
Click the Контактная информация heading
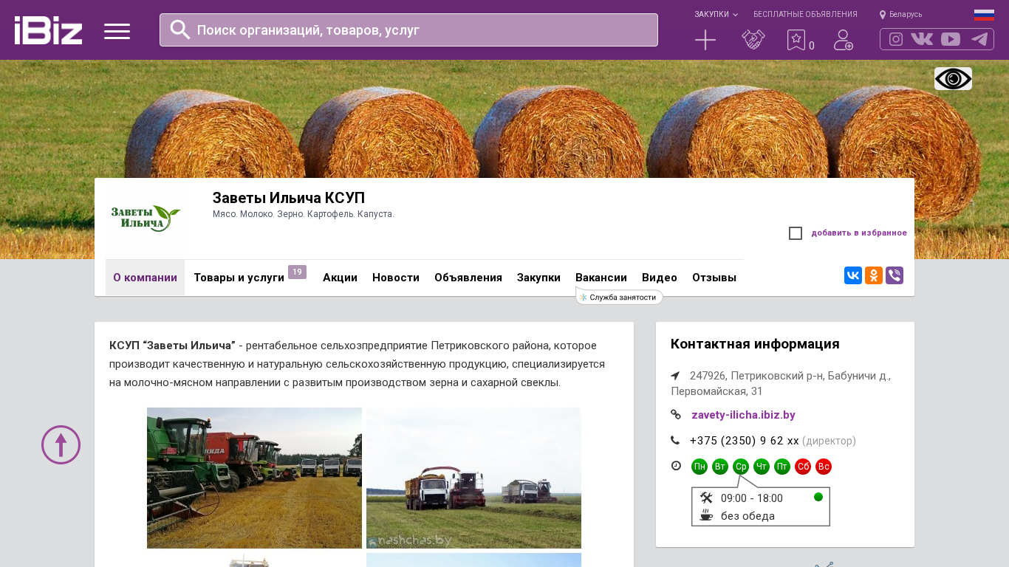(755, 344)
